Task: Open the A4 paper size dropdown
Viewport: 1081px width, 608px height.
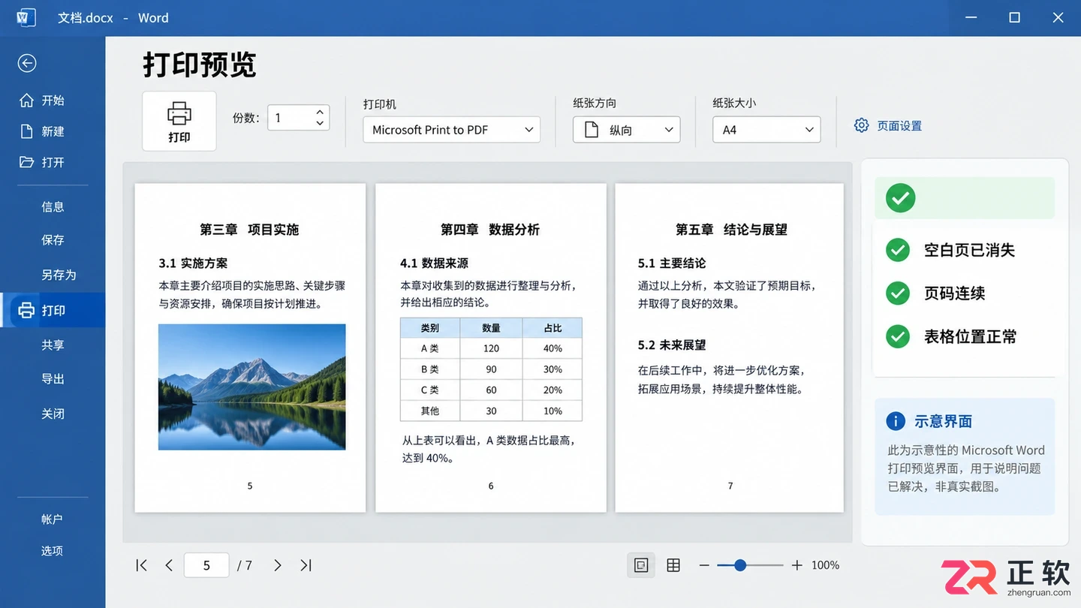Action: (766, 130)
